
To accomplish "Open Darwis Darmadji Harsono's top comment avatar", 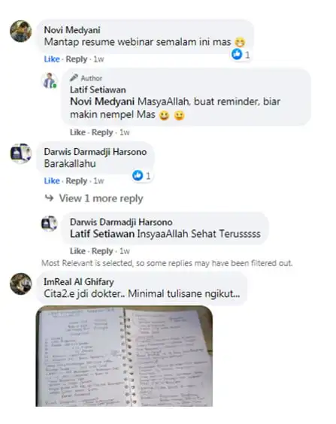I will click(x=21, y=153).
